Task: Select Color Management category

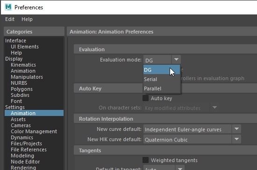Action: (x=34, y=131)
